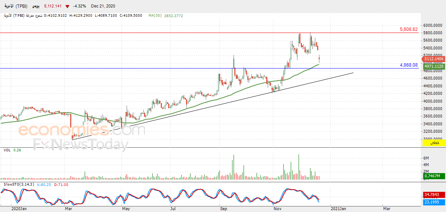Click the economies.com watermark logo
446x212 pixels.
[82, 130]
